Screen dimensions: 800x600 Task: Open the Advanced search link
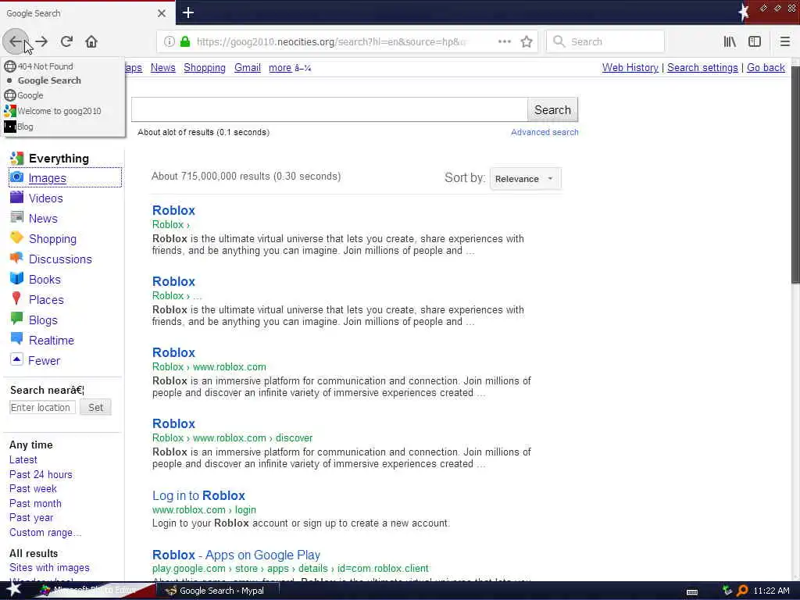[545, 132]
